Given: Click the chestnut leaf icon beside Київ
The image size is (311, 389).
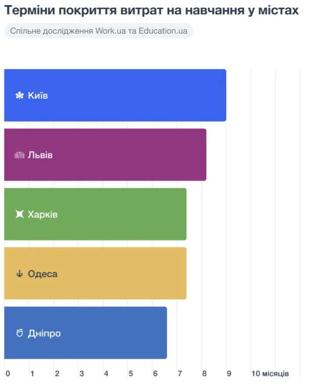Looking at the screenshot, I should (x=20, y=96).
